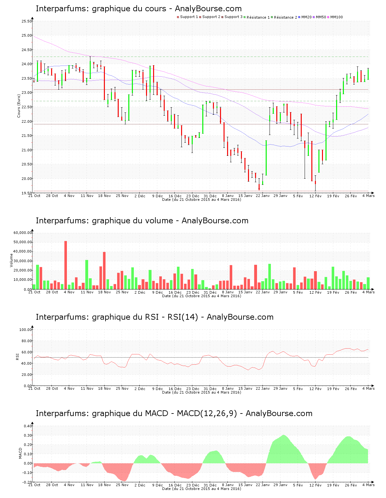Screen dimensions: 386x498
Task: Select the 'Résistance 1' legend label
Action: click(x=258, y=17)
